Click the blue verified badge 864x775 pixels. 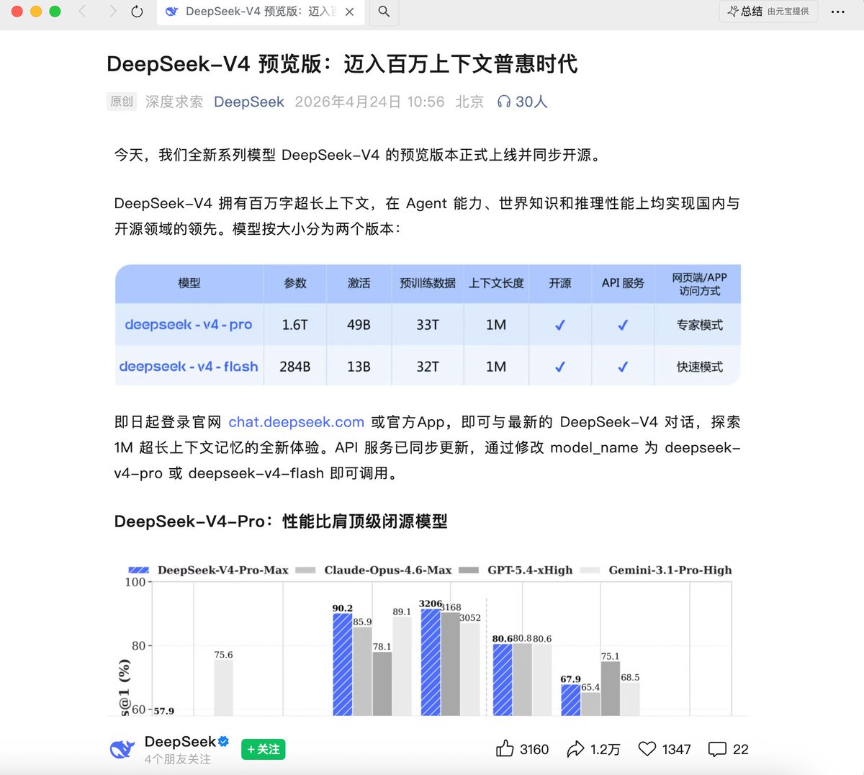click(224, 741)
